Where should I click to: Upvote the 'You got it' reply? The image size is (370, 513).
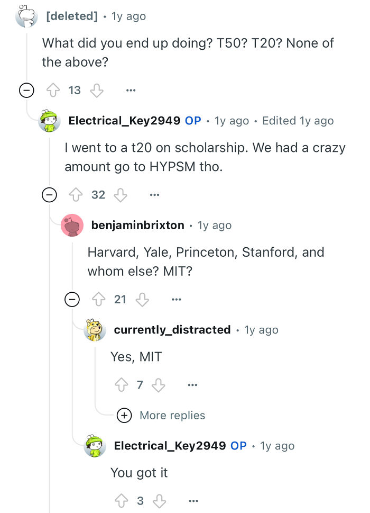click(121, 500)
